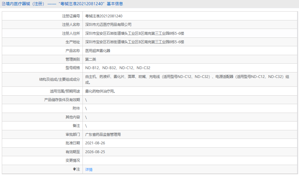Click the 附件 row label cell
This screenshot has width=299, height=176.
[76, 108]
